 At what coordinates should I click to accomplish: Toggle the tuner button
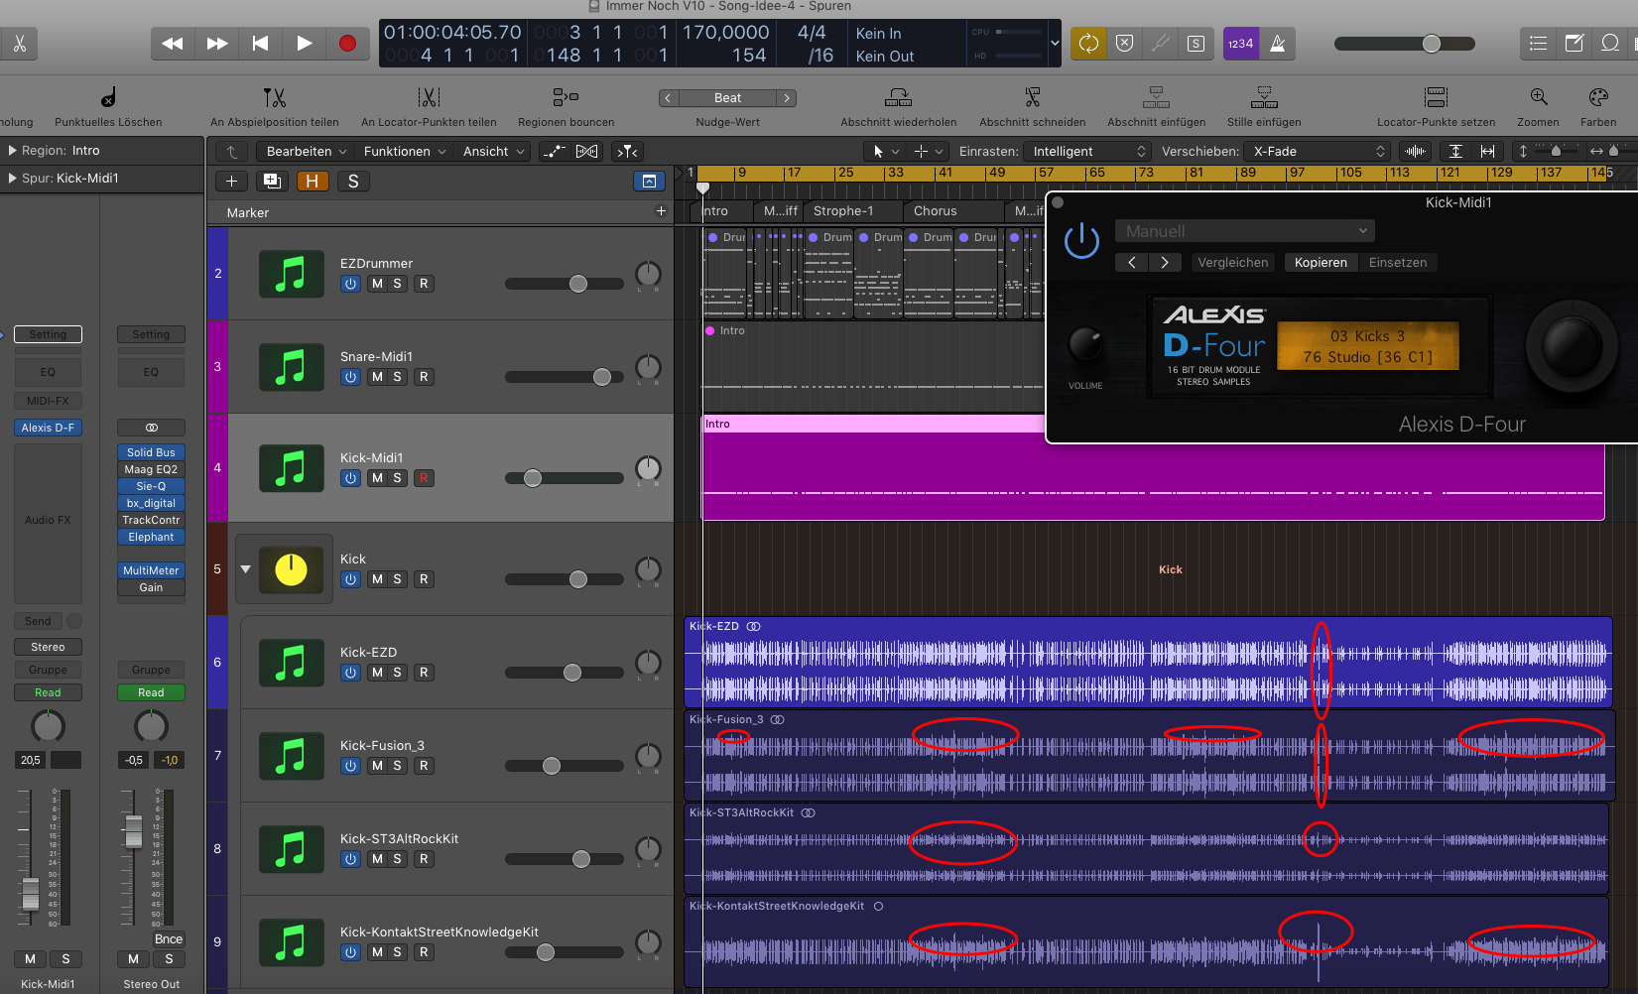1160,44
